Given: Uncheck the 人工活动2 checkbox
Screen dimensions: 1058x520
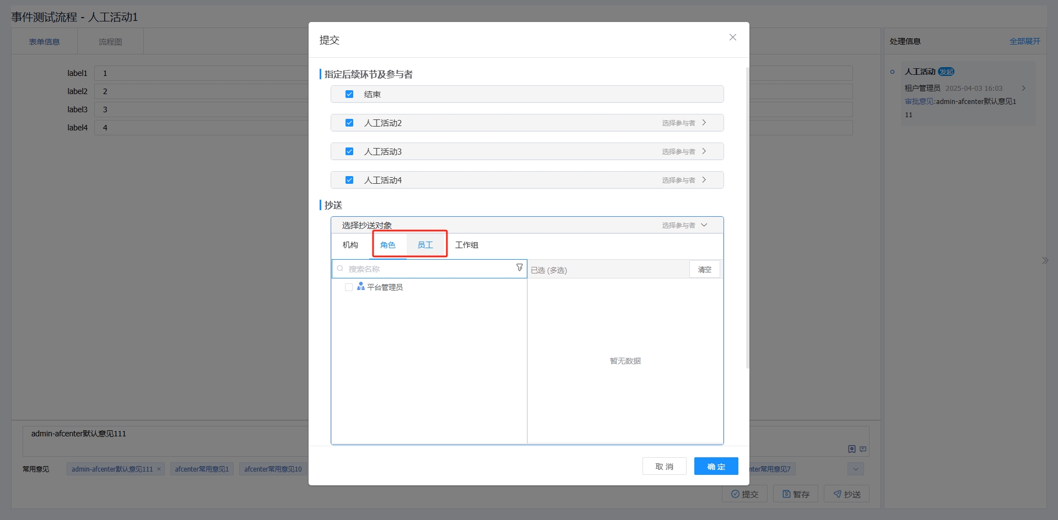Looking at the screenshot, I should point(349,123).
